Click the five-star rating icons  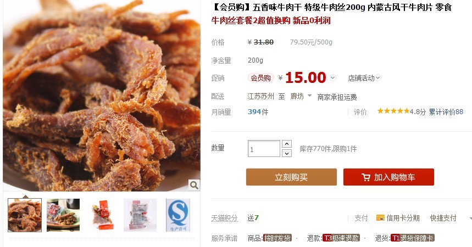393,111
